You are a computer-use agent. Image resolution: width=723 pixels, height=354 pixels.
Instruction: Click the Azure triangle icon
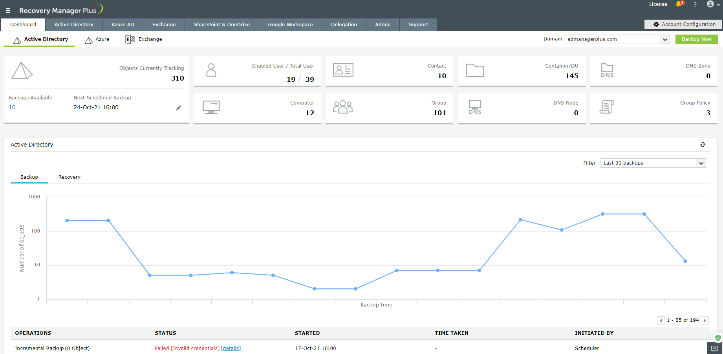(x=88, y=40)
